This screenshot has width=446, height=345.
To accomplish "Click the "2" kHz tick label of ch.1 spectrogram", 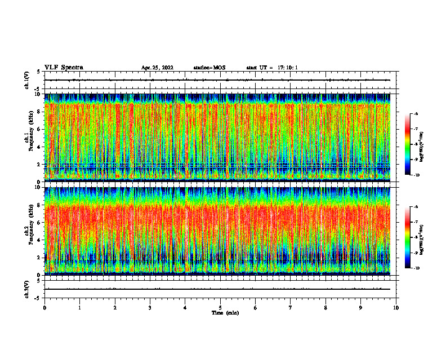I will tap(39, 165).
